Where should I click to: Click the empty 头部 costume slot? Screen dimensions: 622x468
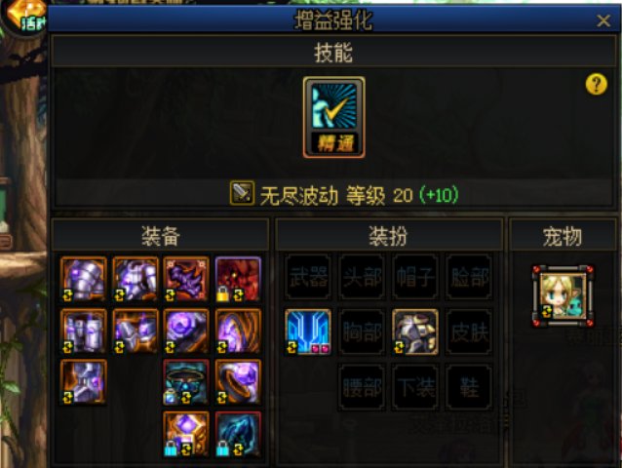pos(362,277)
